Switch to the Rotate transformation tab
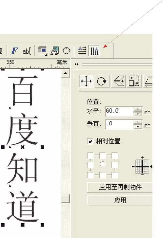This screenshot has width=163, height=238. click(102, 81)
